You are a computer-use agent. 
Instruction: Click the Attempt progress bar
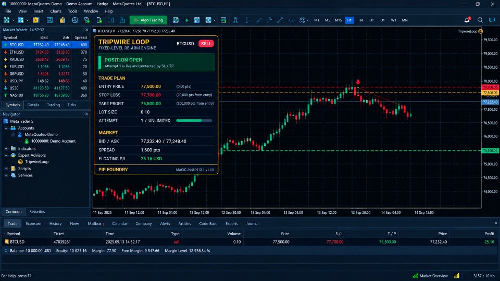click(194, 120)
